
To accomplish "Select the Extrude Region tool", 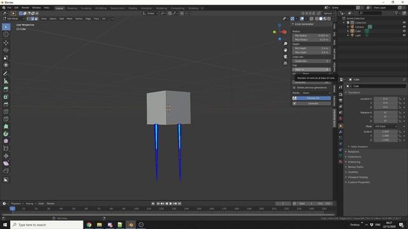I will click(6, 89).
